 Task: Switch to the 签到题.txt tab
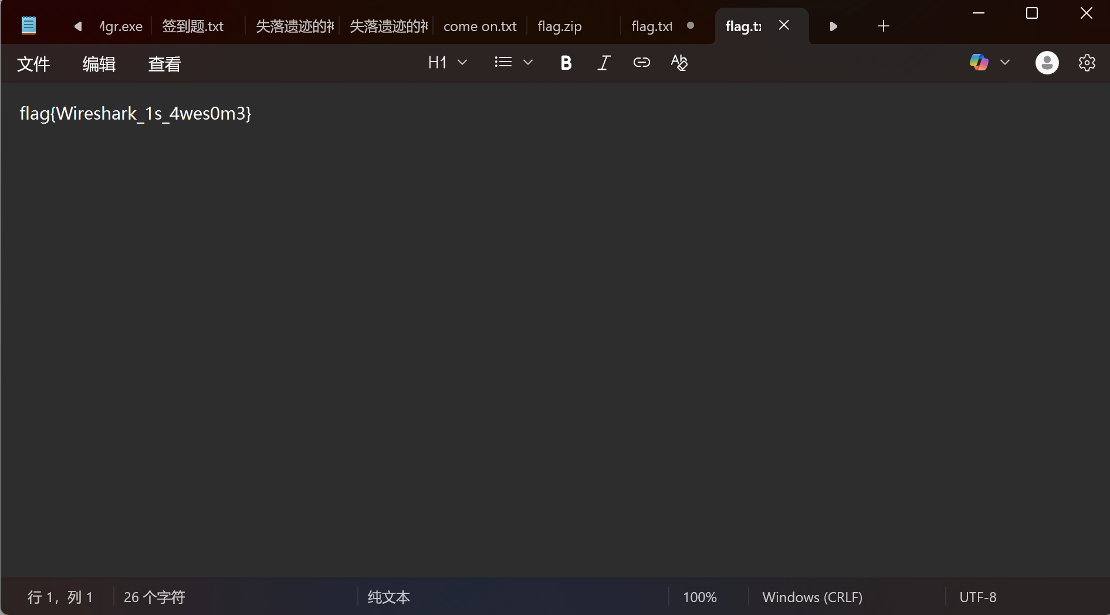tap(193, 26)
